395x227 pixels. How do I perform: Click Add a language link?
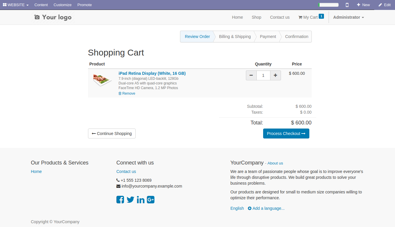point(266,208)
